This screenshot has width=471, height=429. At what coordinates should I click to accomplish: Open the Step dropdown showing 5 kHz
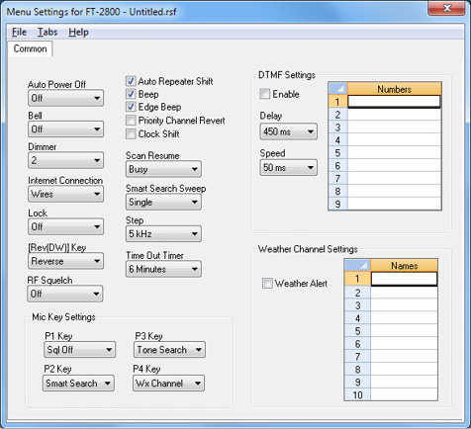point(163,234)
